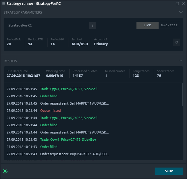
Task: Click the three-dot strategy options button
Action: click(x=92, y=25)
